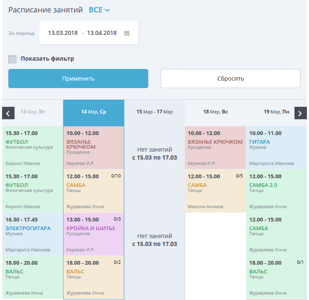
Task: Select the 13 Мар, Вт day tab
Action: [x=33, y=112]
